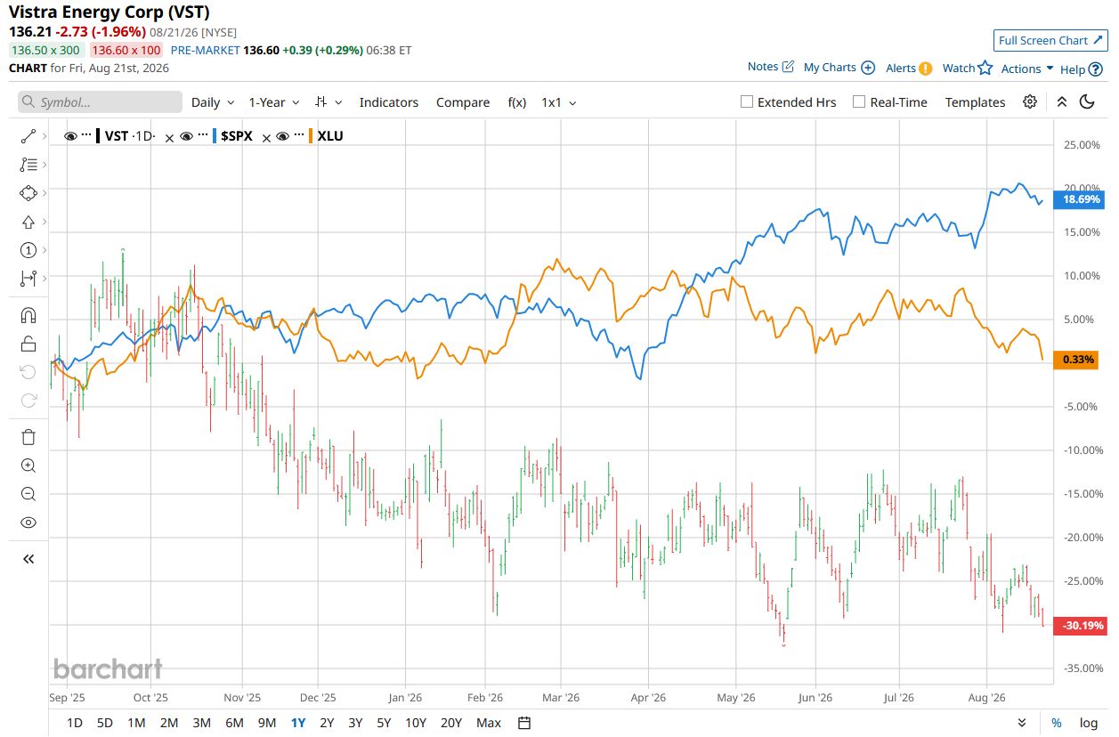
Task: Select the Max time range tab
Action: (489, 723)
